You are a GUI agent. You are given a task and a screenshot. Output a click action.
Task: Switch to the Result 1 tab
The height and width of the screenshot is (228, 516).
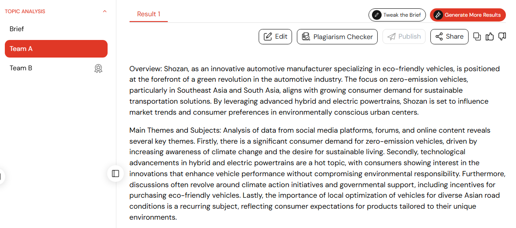pyautogui.click(x=149, y=14)
